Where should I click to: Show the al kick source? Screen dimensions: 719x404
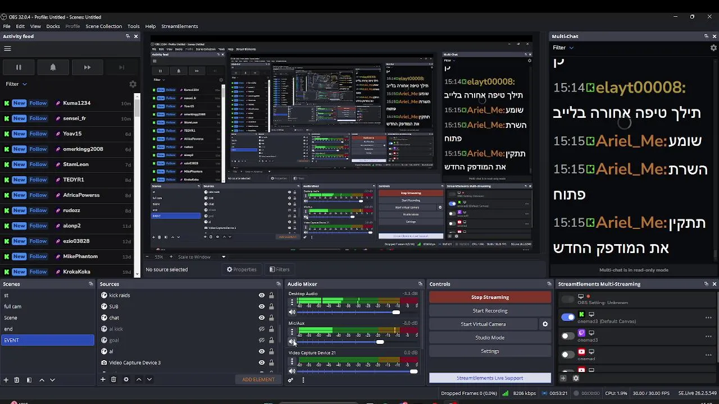[x=262, y=329]
